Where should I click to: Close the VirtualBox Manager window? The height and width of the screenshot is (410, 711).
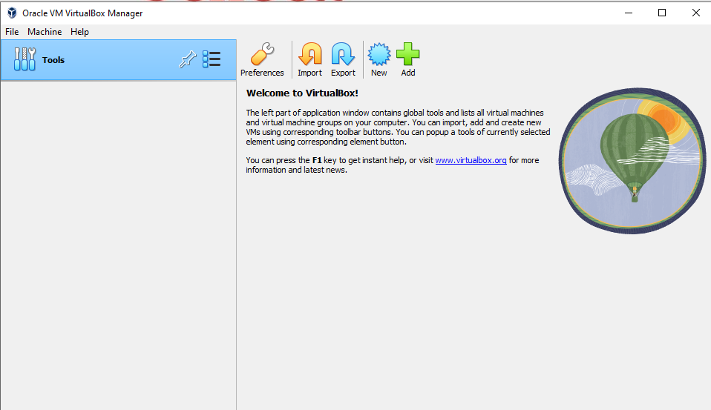click(695, 13)
